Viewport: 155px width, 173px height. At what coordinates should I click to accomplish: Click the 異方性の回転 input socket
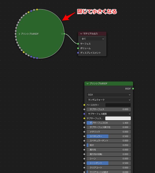84,154
